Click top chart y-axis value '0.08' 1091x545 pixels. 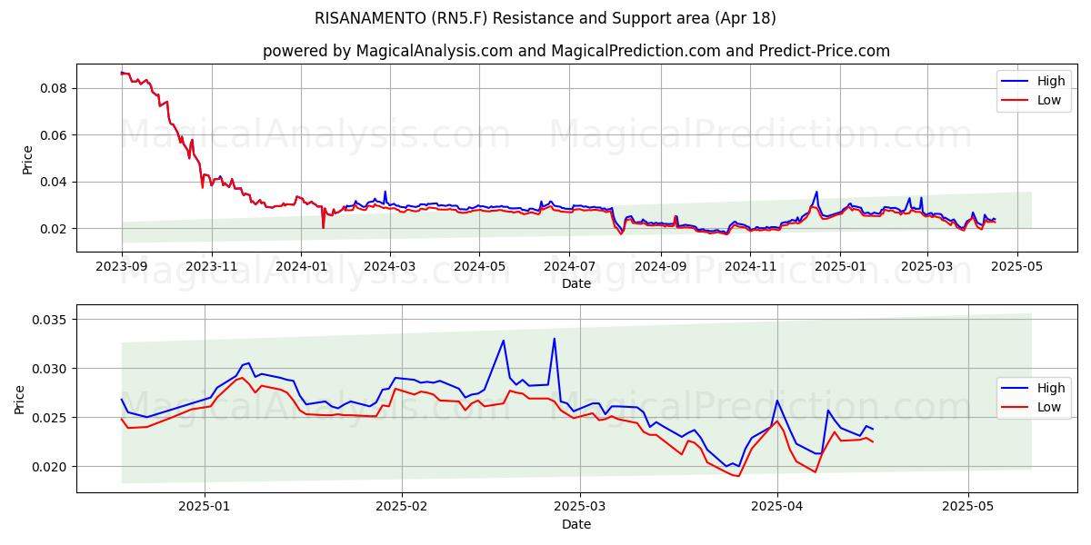[55, 88]
